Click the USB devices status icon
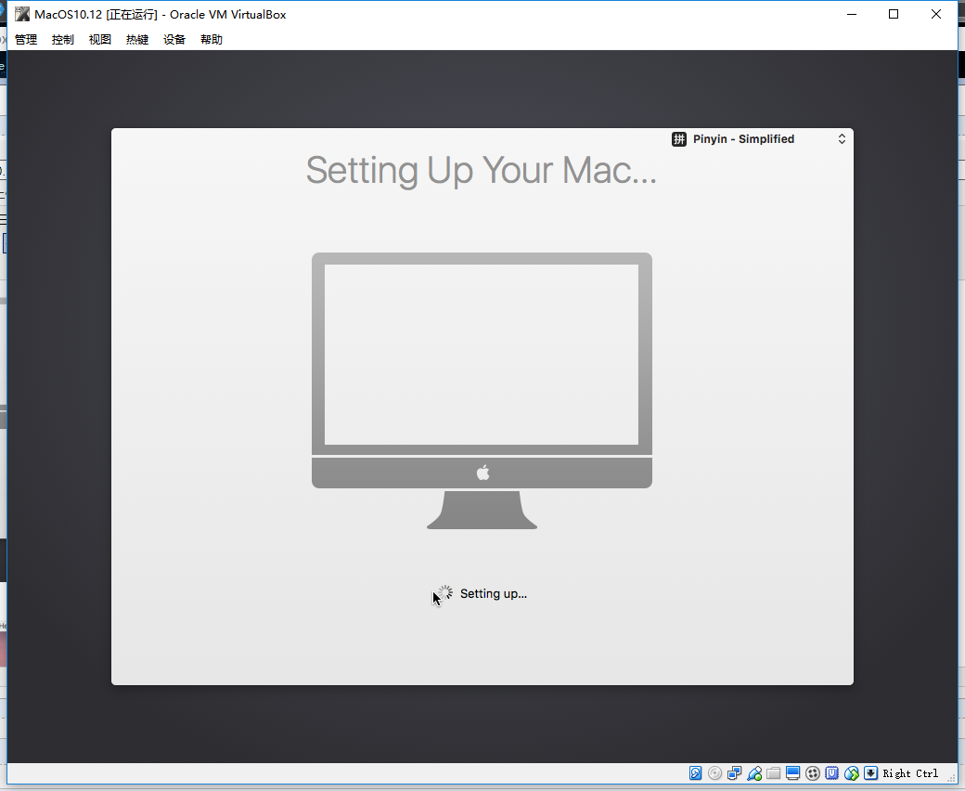 [754, 773]
